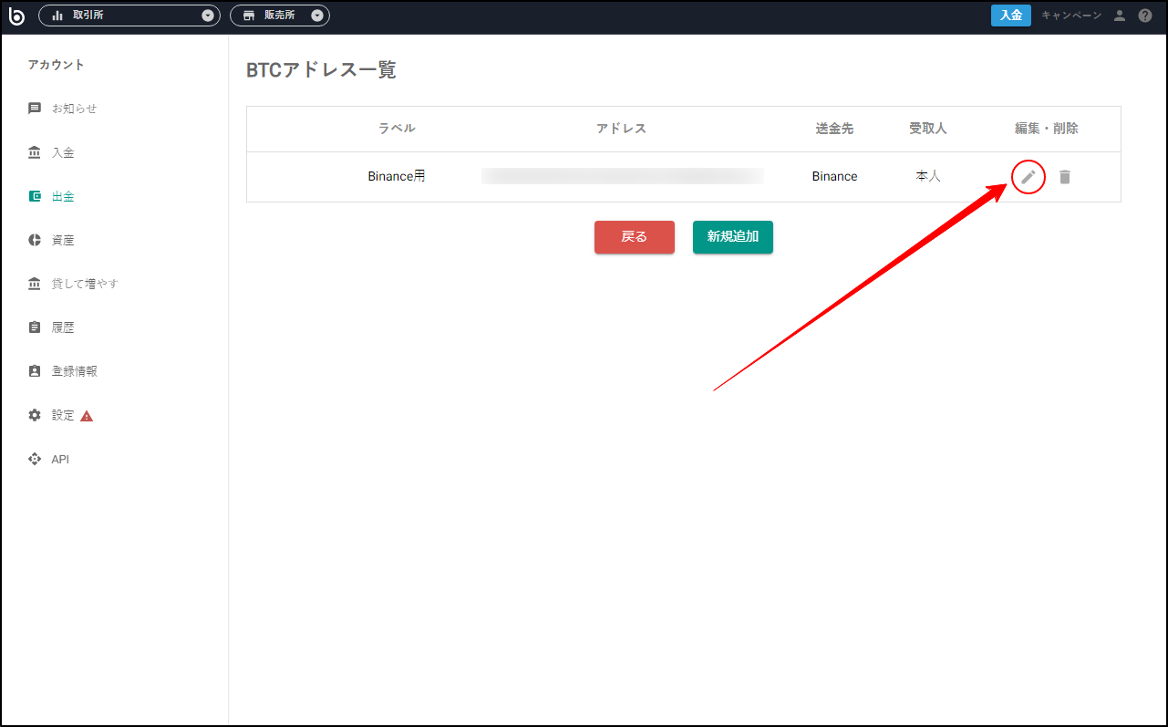This screenshot has width=1168, height=727.
Task: Open the account profile icon top right
Action: pyautogui.click(x=1119, y=15)
